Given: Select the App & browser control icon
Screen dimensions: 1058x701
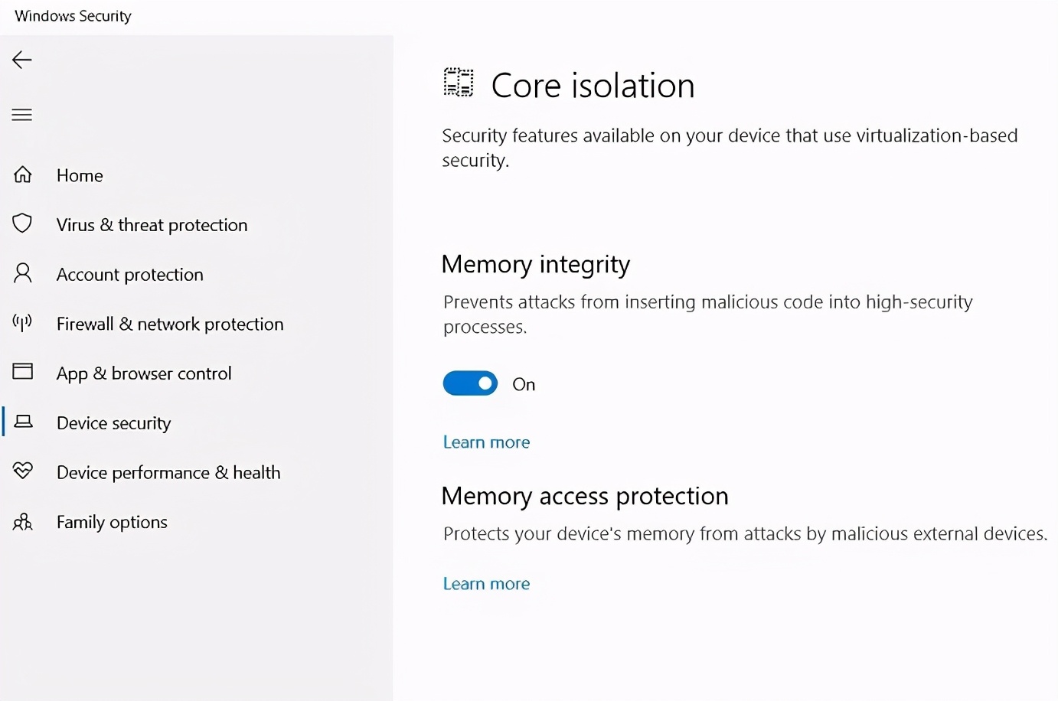Looking at the screenshot, I should (x=22, y=373).
